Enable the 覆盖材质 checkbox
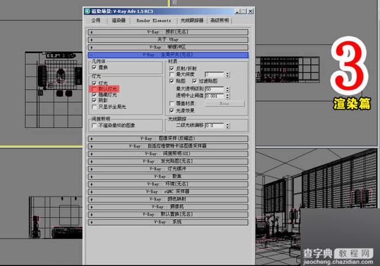 click(x=171, y=103)
